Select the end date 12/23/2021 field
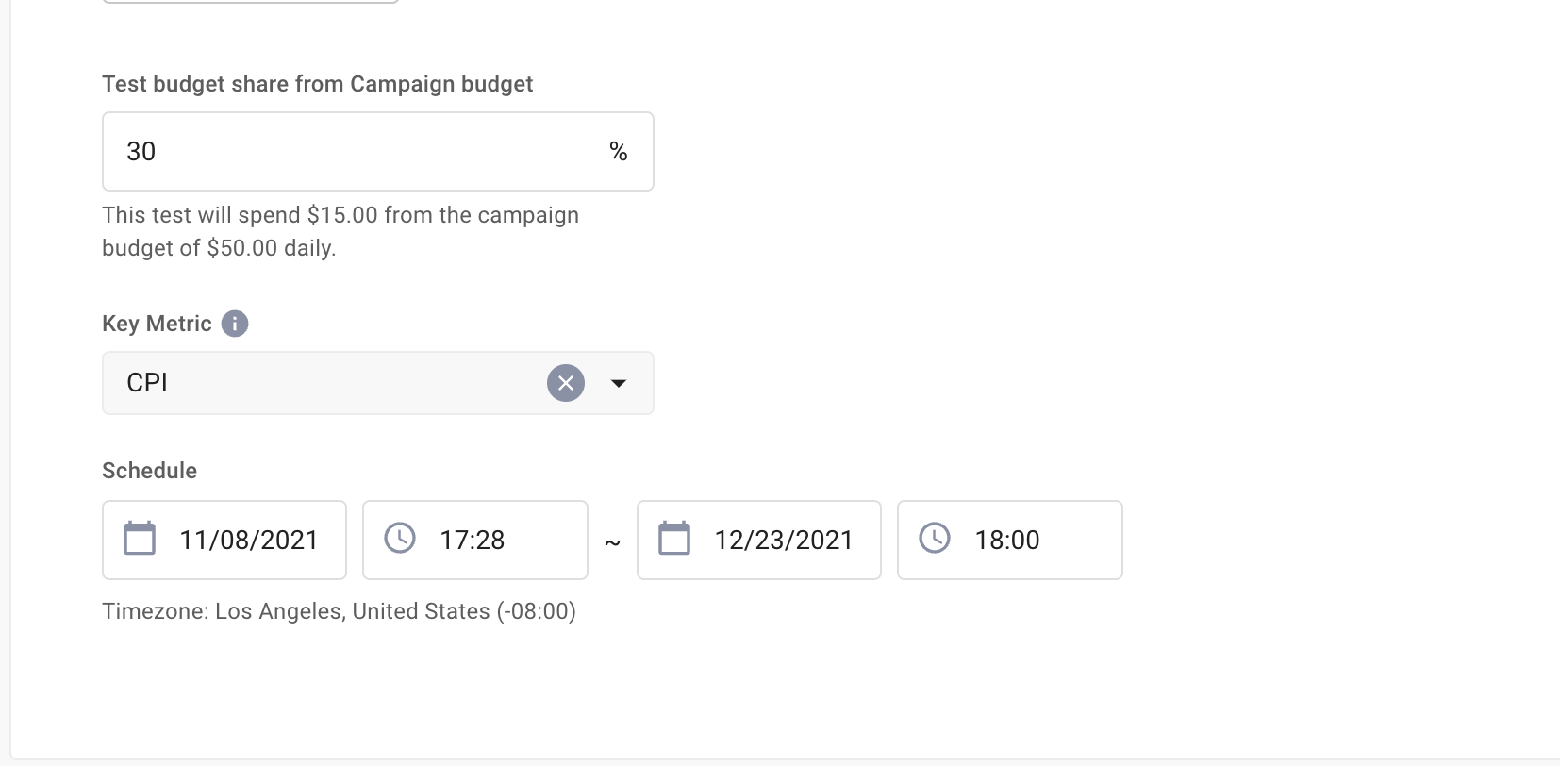This screenshot has width=1560, height=766. [x=784, y=541]
